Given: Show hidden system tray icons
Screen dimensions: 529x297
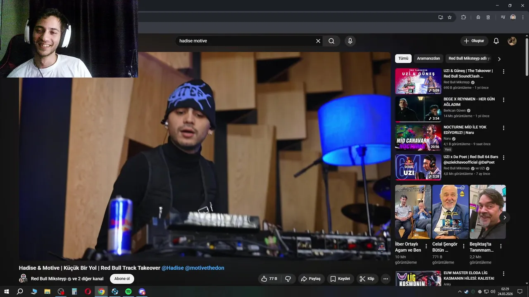Looking at the screenshot, I should [460, 292].
